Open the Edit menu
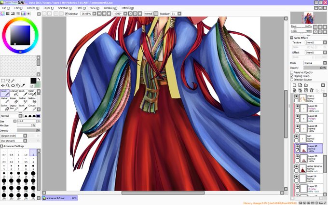The width and height of the screenshot is (328, 205). pos(18,8)
